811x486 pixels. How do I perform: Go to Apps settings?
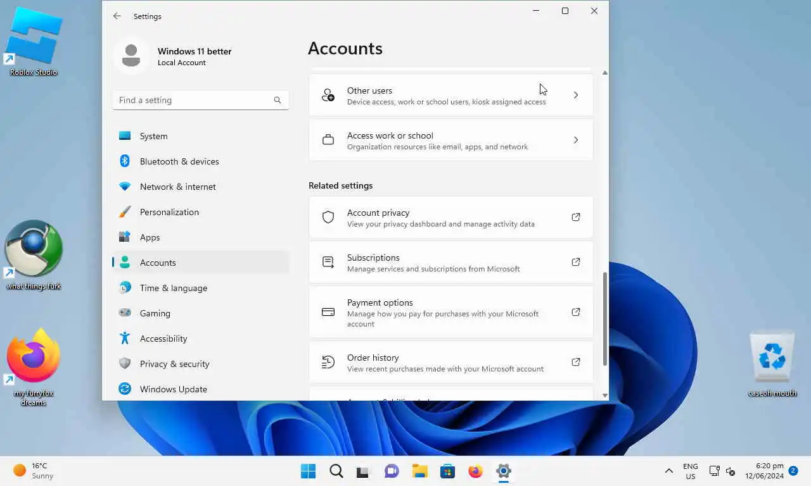click(201, 237)
